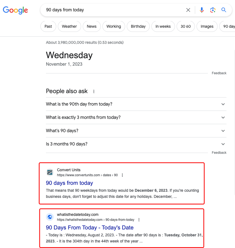Select the News filter chip

click(92, 26)
